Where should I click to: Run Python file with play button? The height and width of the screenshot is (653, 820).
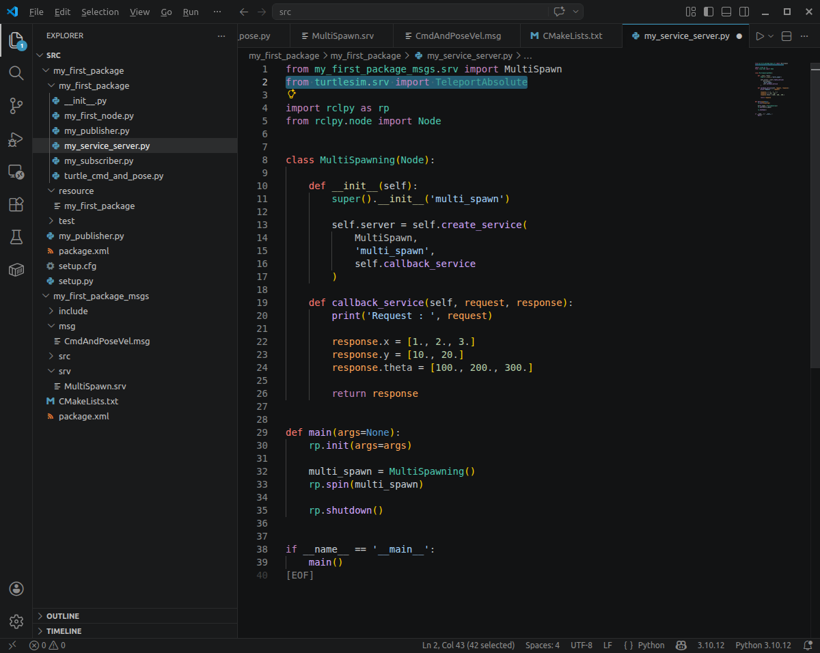pos(760,36)
